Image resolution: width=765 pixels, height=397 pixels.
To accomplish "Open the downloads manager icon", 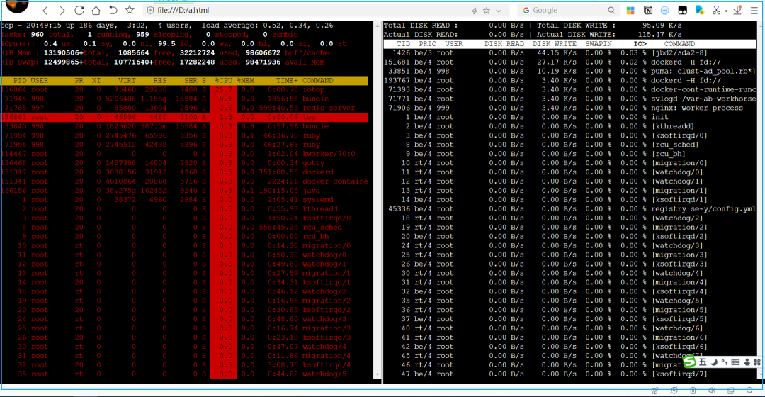I will [x=737, y=10].
